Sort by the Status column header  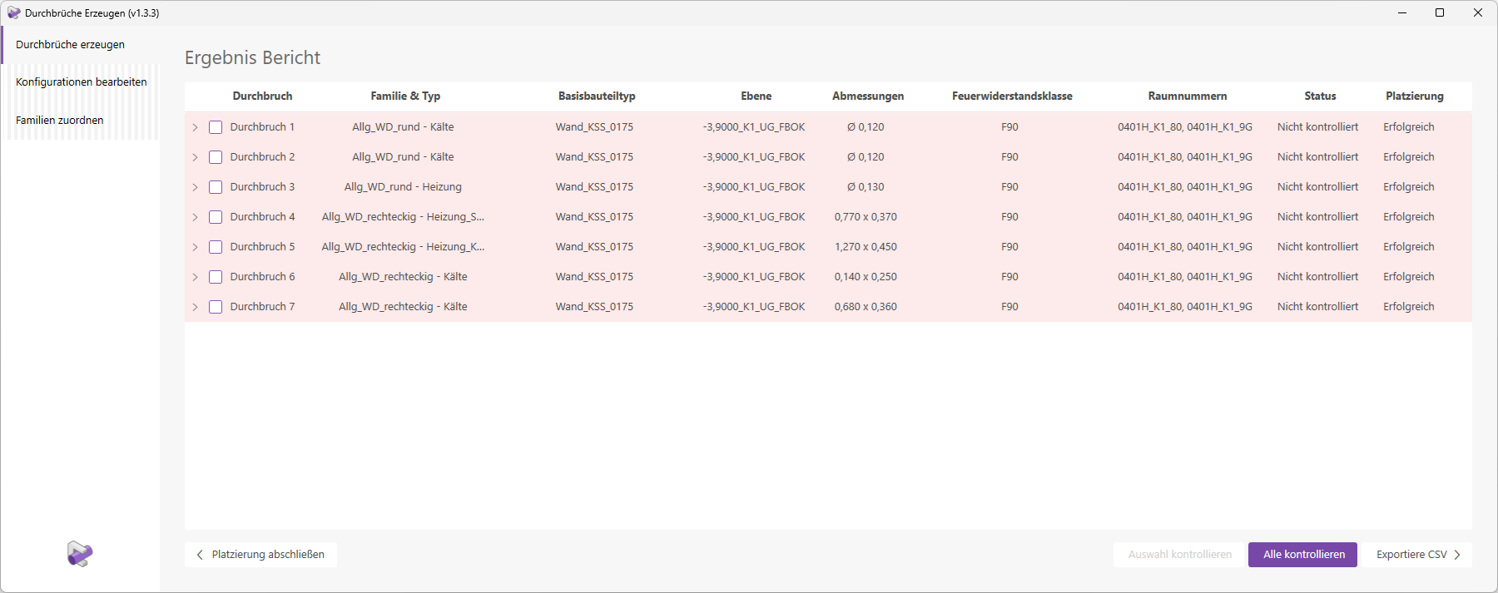coord(1320,96)
